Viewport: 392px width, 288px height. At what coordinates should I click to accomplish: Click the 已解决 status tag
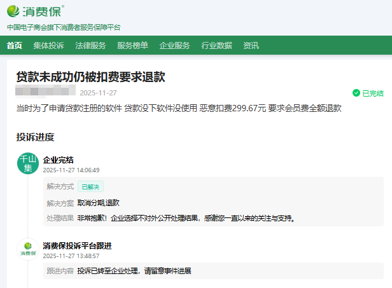[90, 187]
